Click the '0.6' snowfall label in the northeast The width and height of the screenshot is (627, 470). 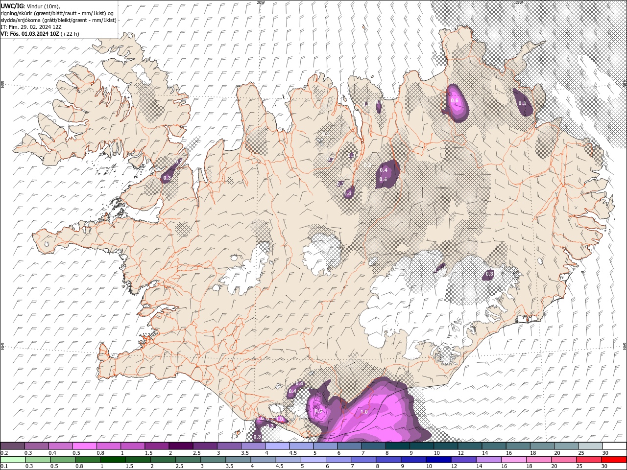click(x=454, y=101)
